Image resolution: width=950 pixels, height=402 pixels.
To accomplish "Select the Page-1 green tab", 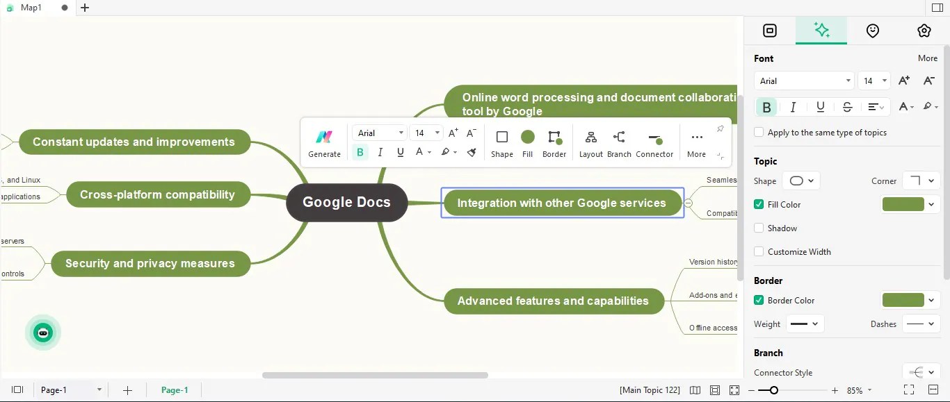I will pos(175,390).
